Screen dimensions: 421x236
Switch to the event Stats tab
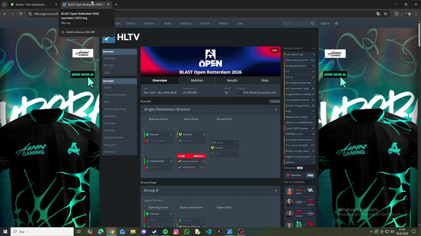(x=265, y=80)
